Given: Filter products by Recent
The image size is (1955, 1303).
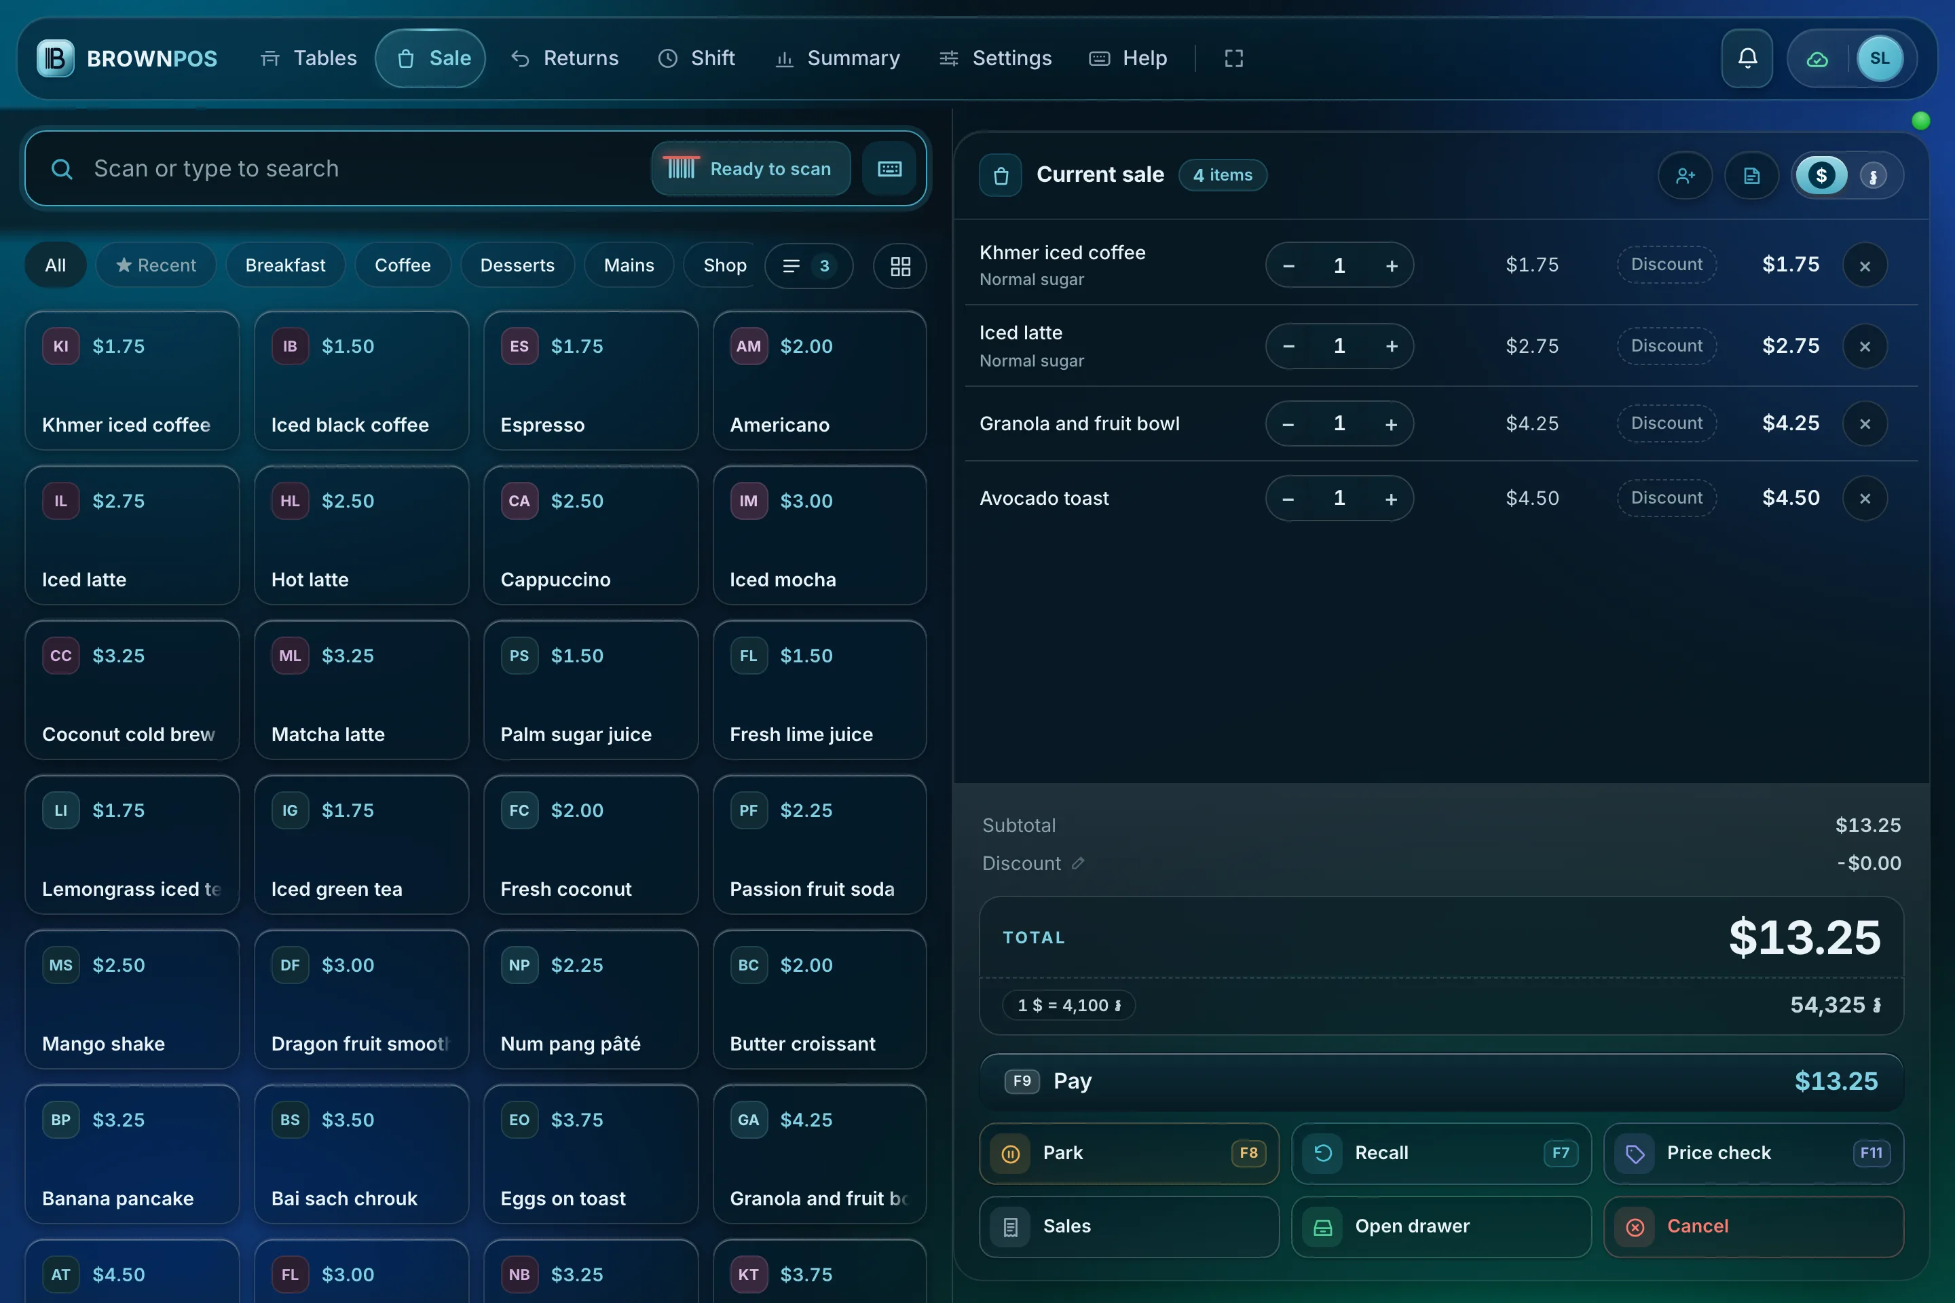Looking at the screenshot, I should pos(156,266).
